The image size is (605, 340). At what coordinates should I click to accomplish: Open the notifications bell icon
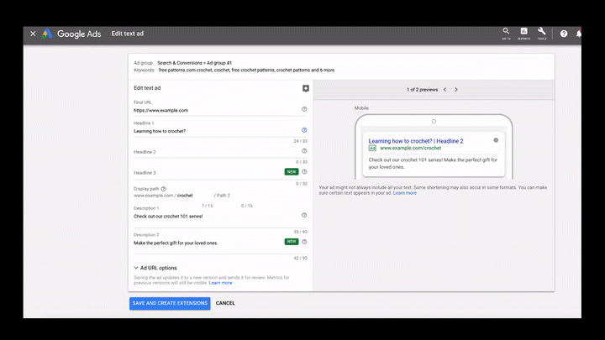pyautogui.click(x=578, y=34)
